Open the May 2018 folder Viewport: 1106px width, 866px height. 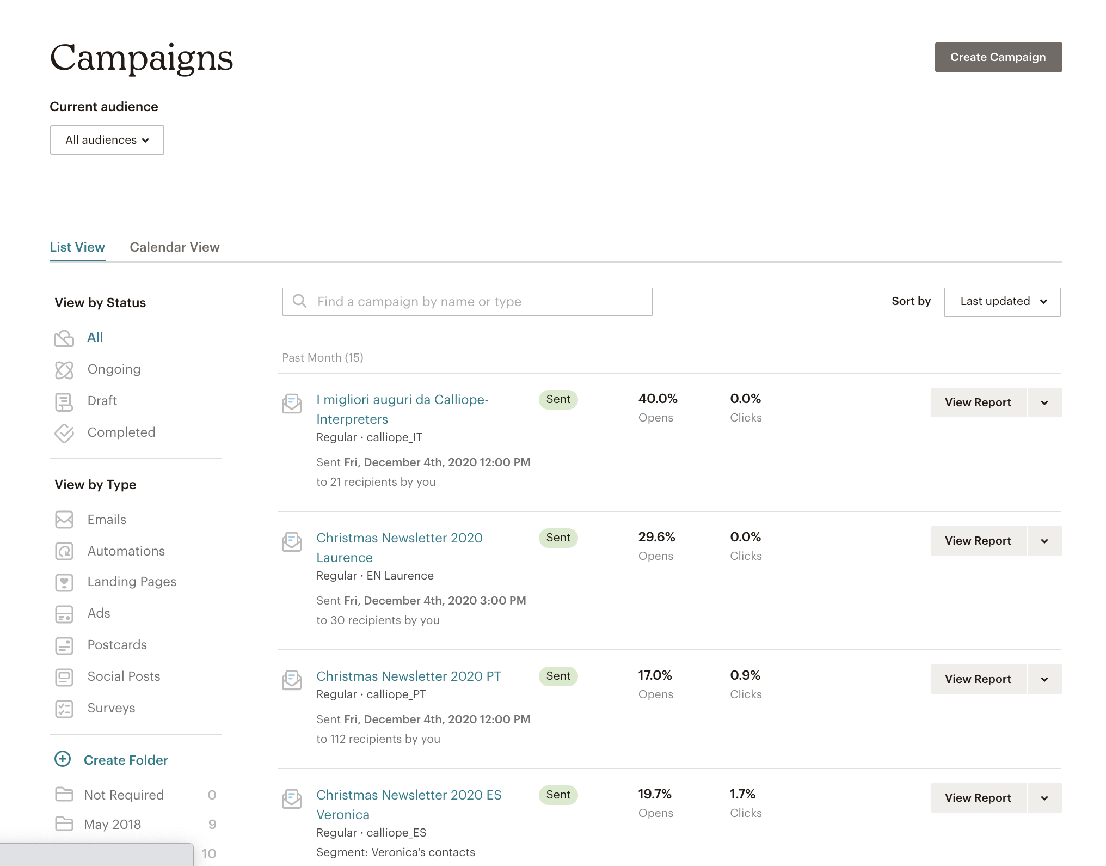113,825
